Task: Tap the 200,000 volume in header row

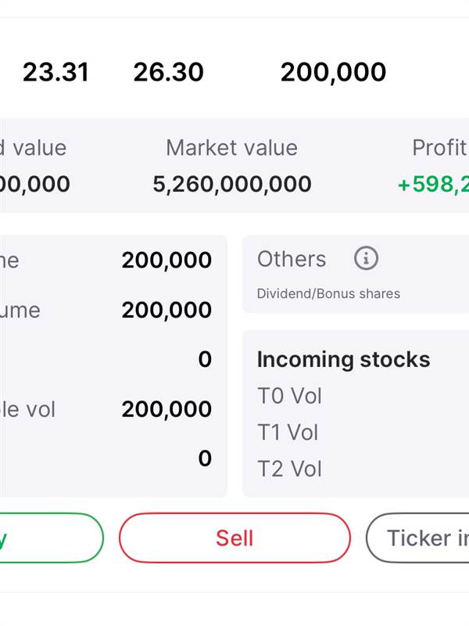Action: pos(333,72)
